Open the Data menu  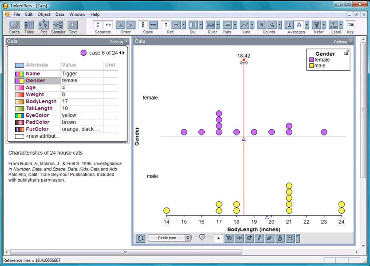(x=59, y=14)
